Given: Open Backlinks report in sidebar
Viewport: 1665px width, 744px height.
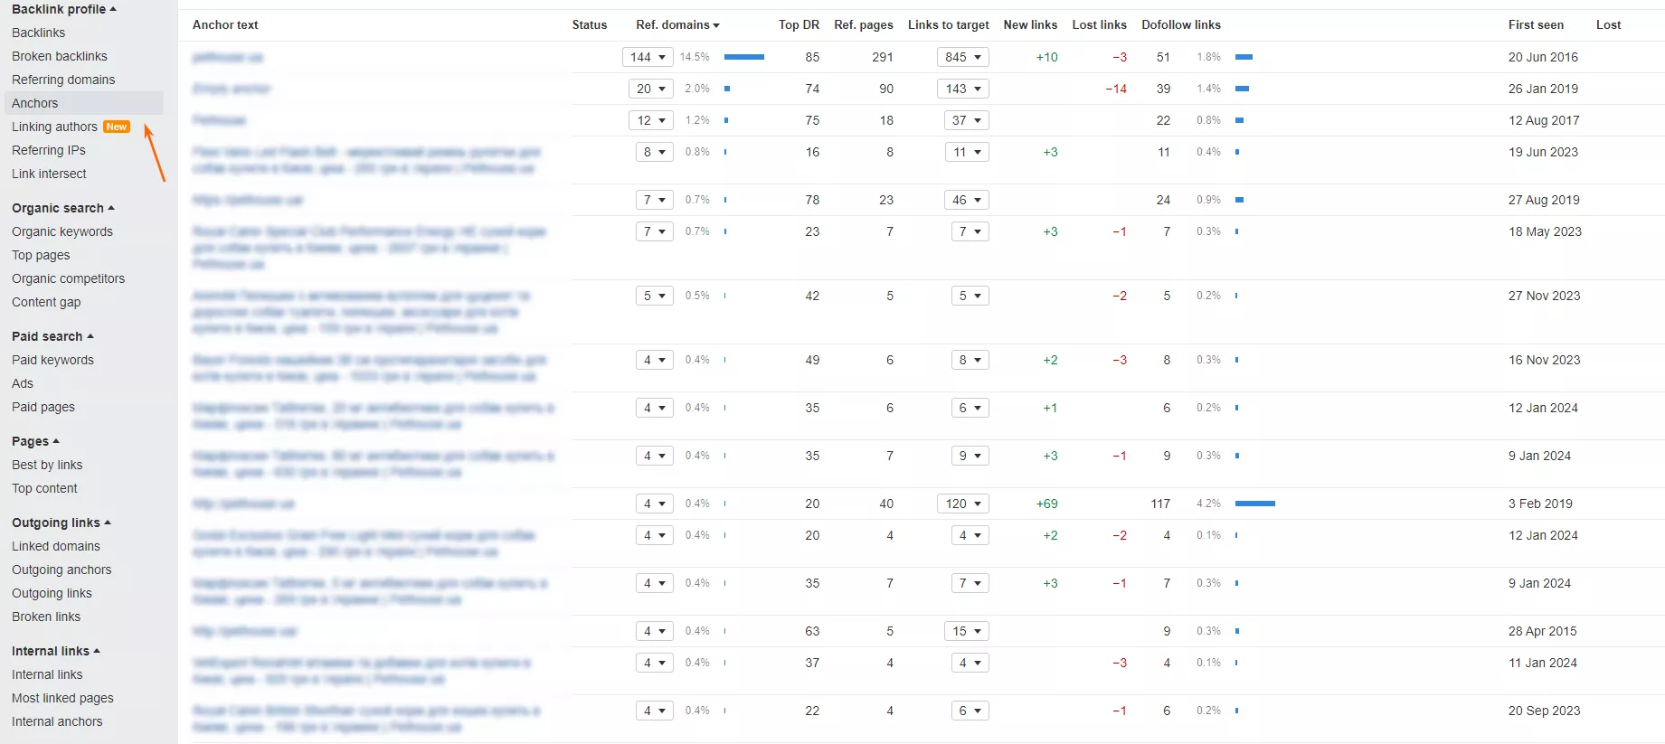Looking at the screenshot, I should (39, 33).
